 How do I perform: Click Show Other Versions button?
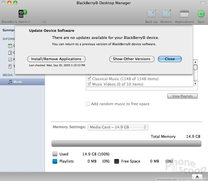[x=132, y=59]
